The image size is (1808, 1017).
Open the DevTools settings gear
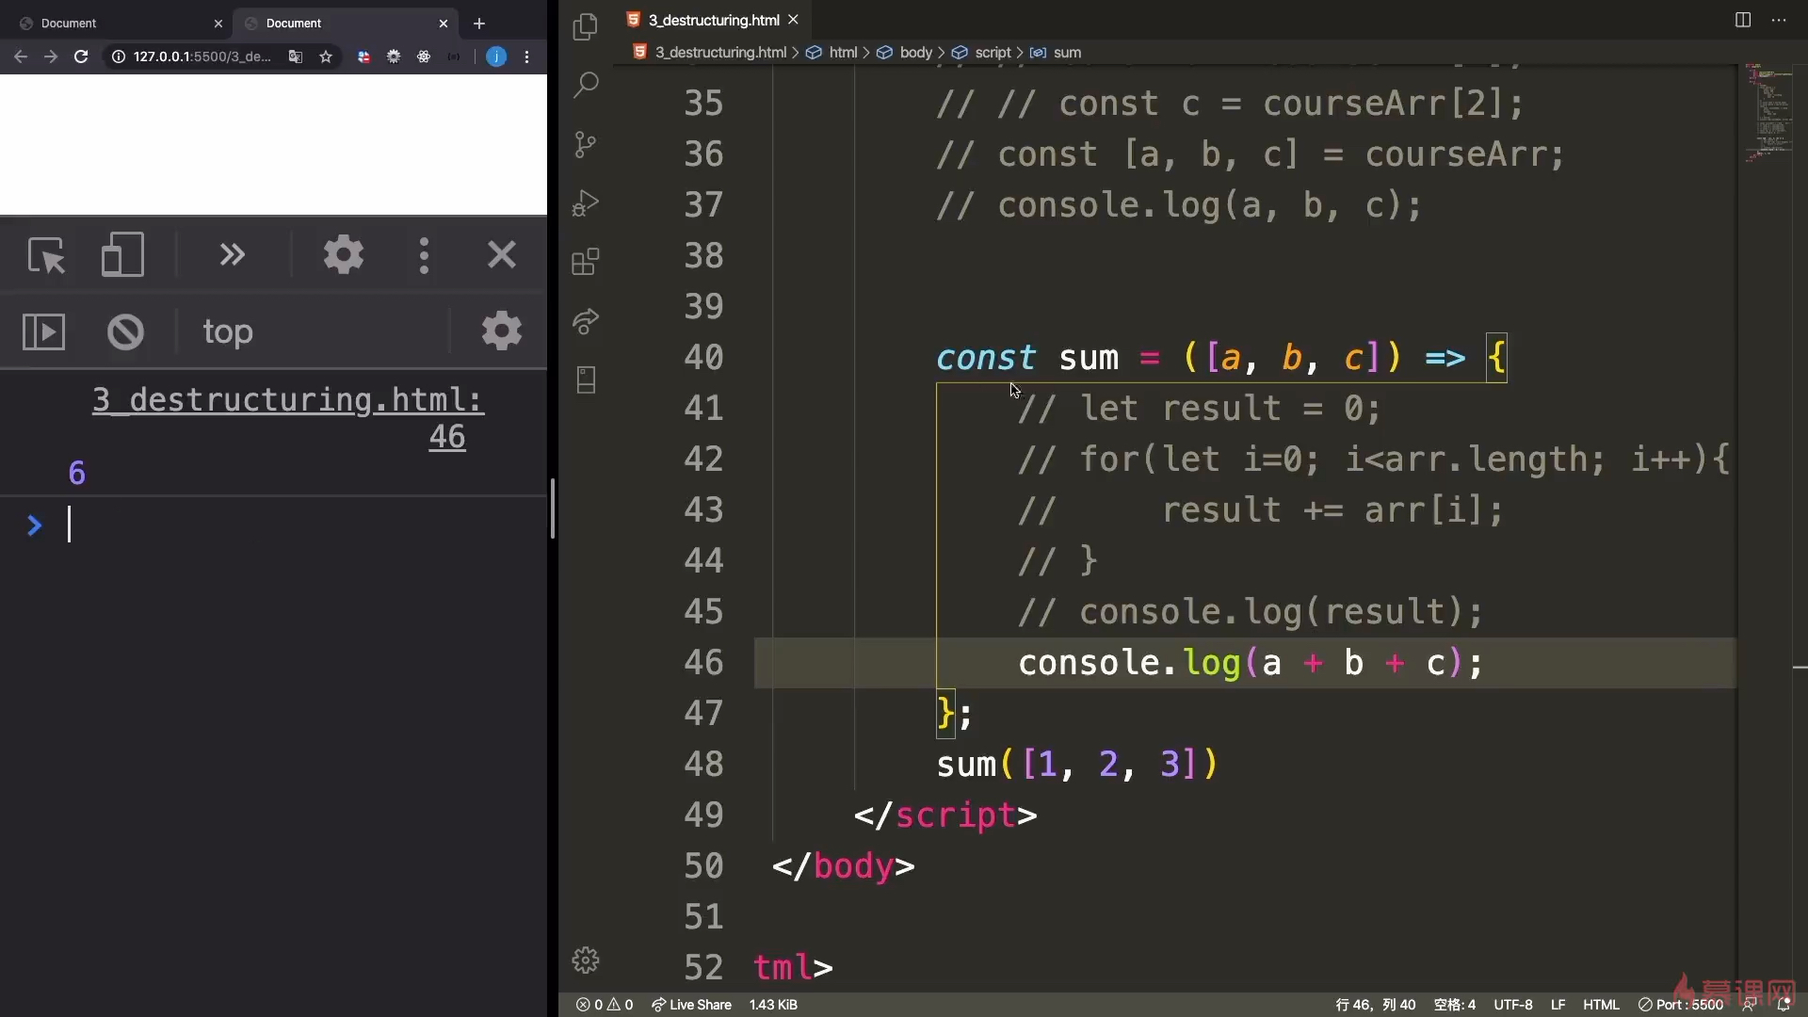pyautogui.click(x=344, y=255)
